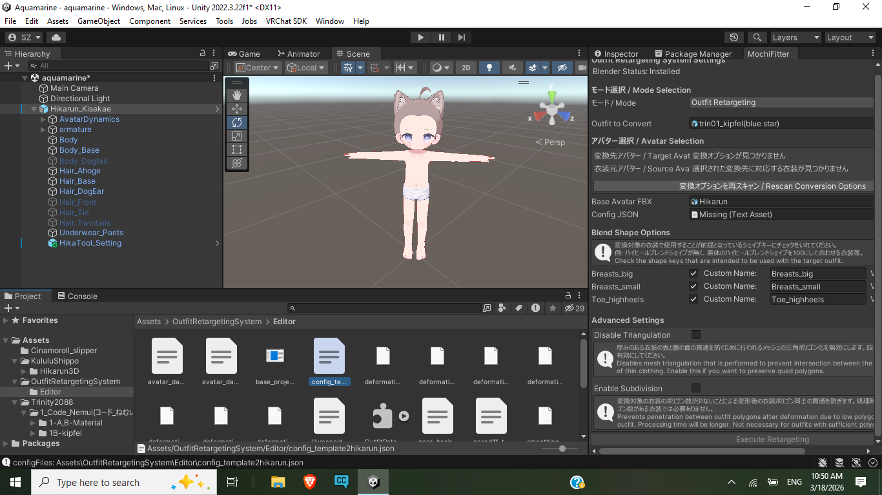The width and height of the screenshot is (882, 495).
Task: Toggle Breasts_small blend shape checkbox
Action: 693,286
